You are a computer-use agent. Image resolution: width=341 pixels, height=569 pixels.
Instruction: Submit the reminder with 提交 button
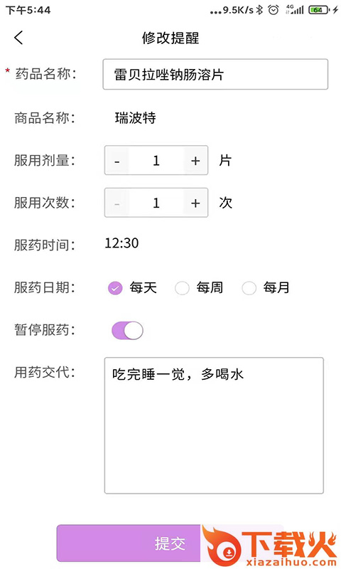pyautogui.click(x=170, y=543)
